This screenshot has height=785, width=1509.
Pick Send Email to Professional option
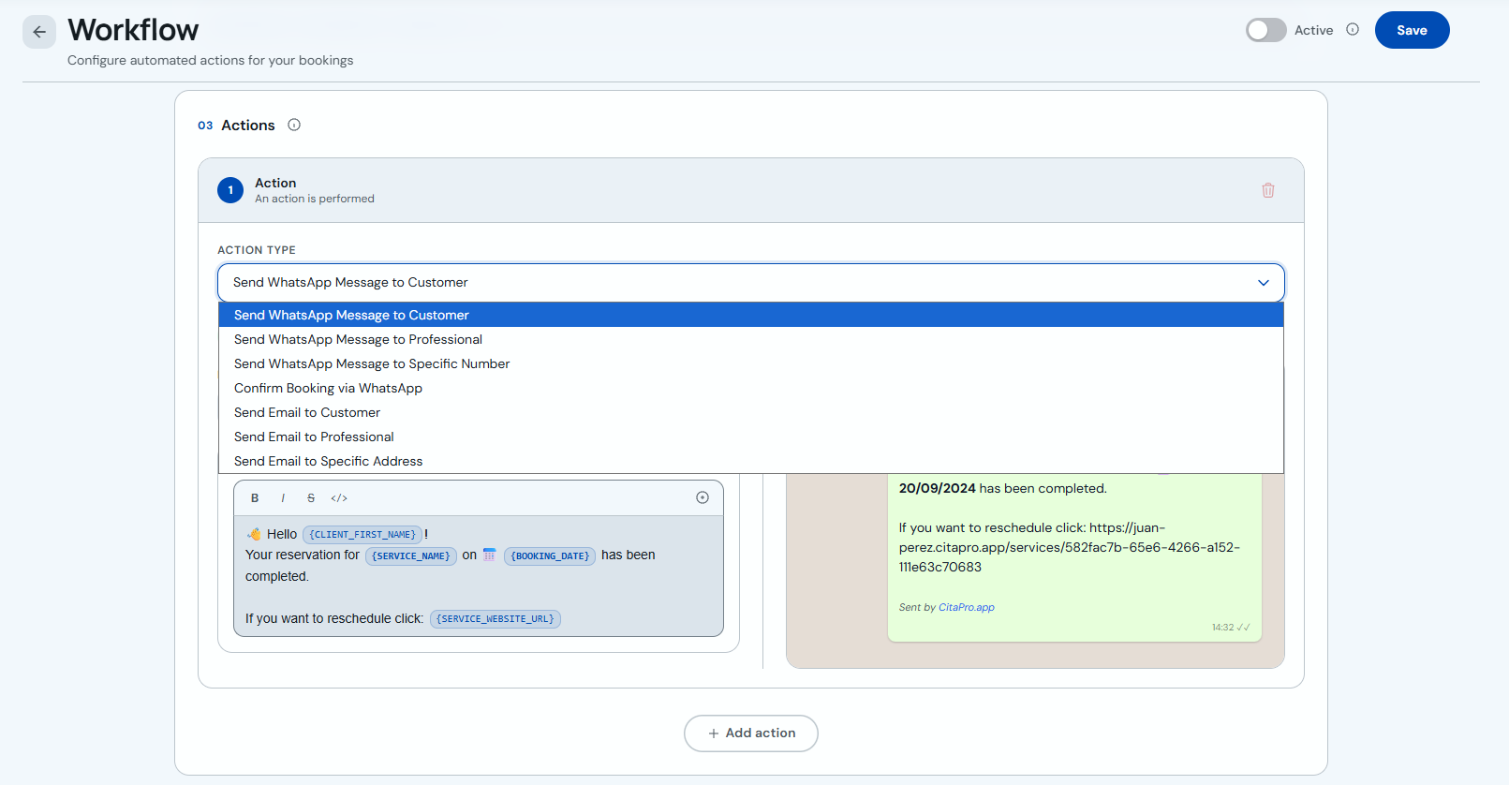click(751, 437)
